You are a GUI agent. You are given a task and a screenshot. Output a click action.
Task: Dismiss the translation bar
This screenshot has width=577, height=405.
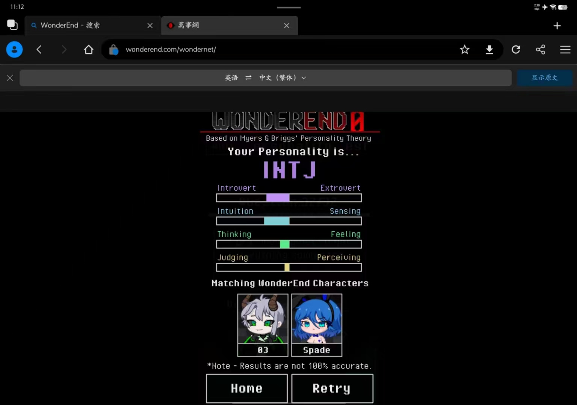pyautogui.click(x=10, y=78)
